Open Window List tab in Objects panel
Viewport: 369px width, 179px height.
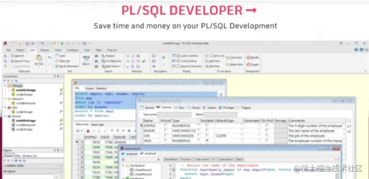(29, 156)
